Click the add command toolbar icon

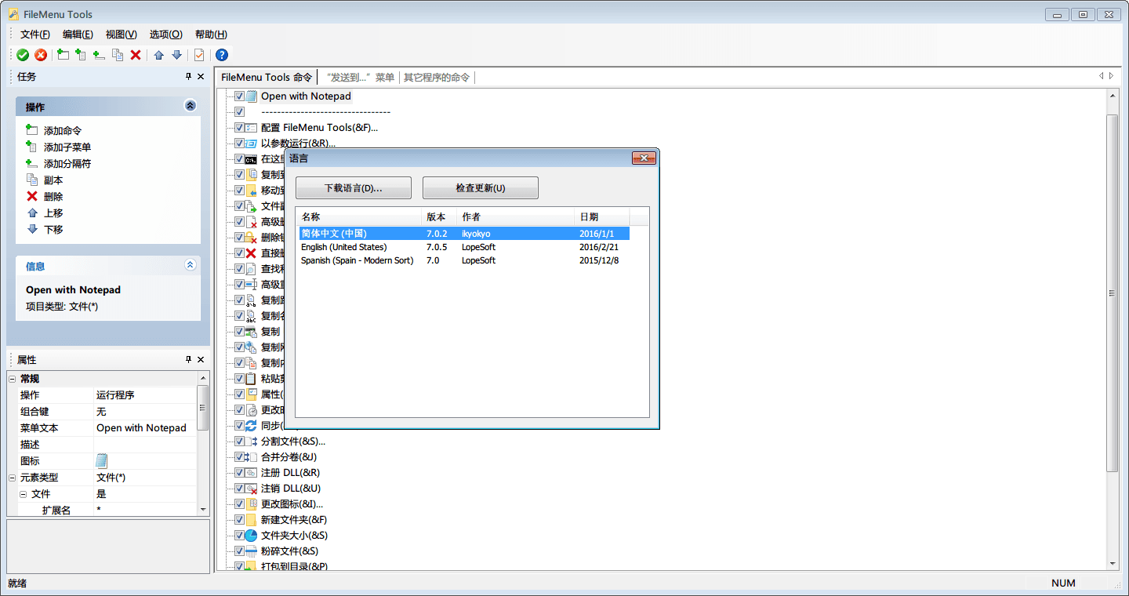(x=64, y=55)
